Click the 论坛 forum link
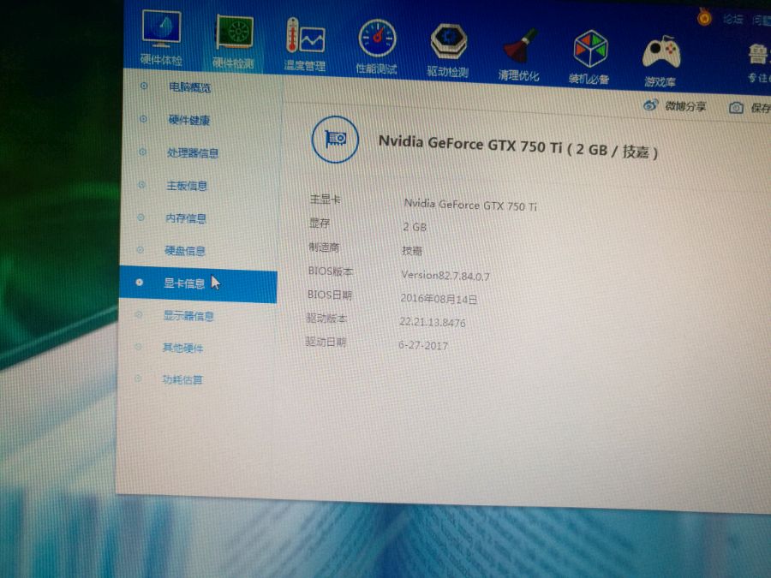The width and height of the screenshot is (771, 578). click(x=732, y=19)
